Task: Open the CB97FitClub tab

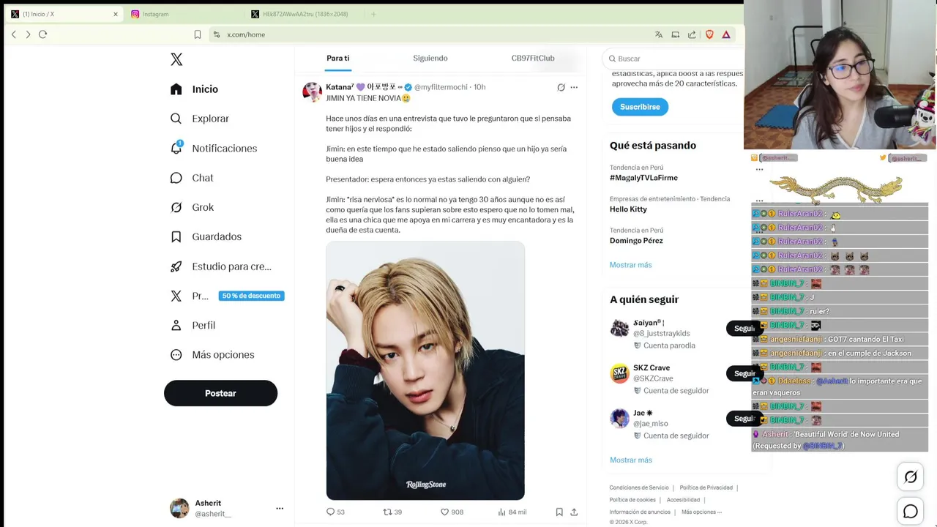Action: click(x=533, y=58)
